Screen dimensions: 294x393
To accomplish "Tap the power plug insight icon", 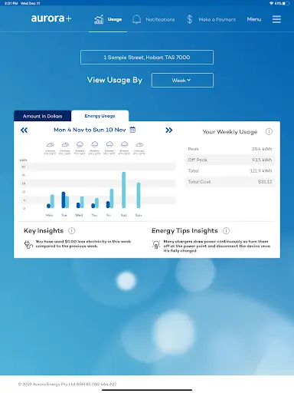I will click(x=28, y=244).
